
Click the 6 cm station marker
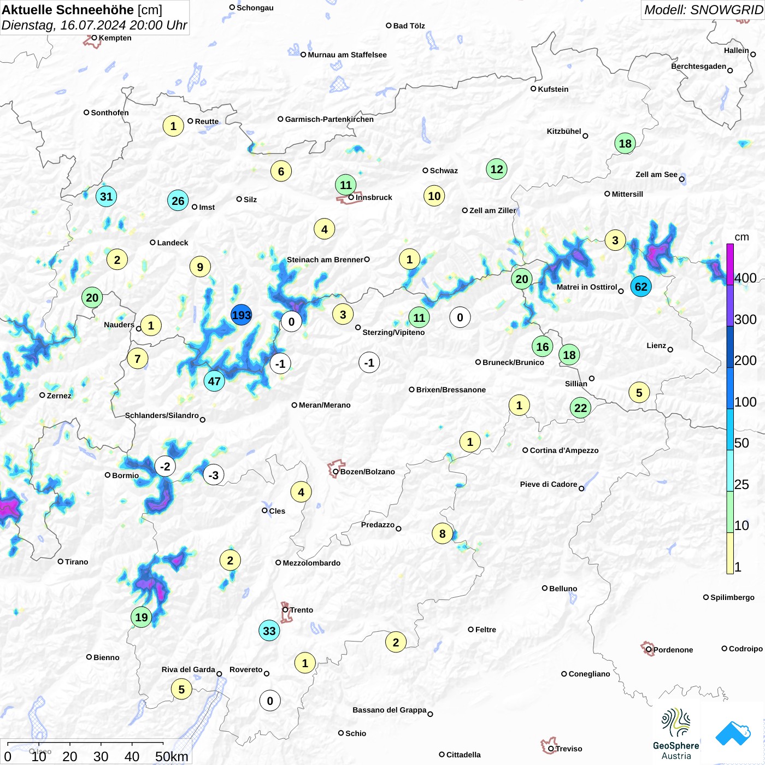coord(281,172)
